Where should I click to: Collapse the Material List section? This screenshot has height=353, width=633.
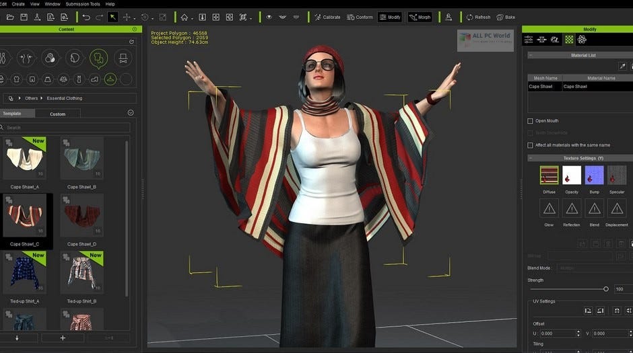point(531,55)
